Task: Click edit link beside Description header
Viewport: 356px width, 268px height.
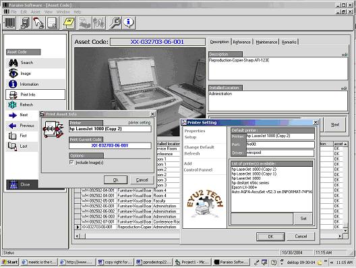Action: click(345, 55)
